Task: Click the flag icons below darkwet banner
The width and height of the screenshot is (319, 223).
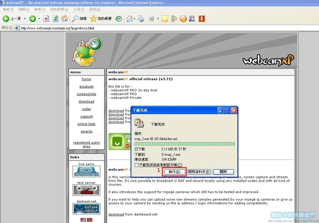Action: 86,220
